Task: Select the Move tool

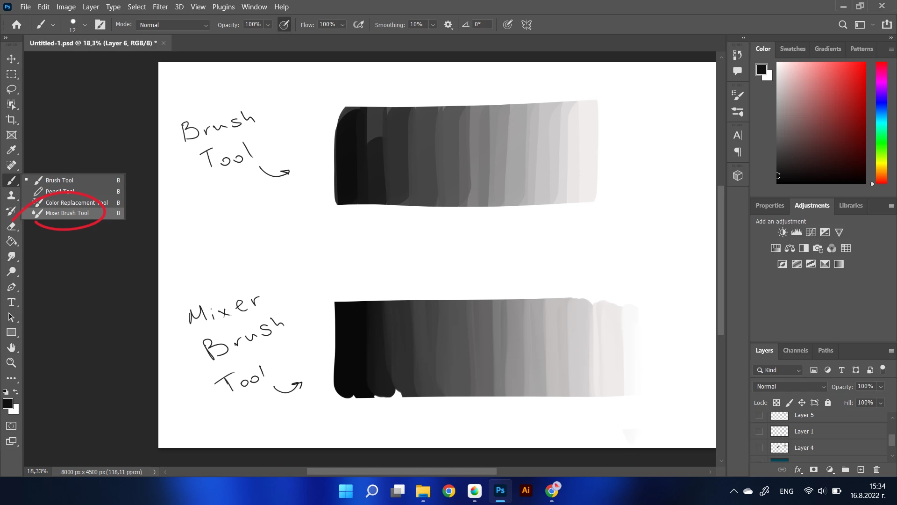Action: (x=12, y=59)
